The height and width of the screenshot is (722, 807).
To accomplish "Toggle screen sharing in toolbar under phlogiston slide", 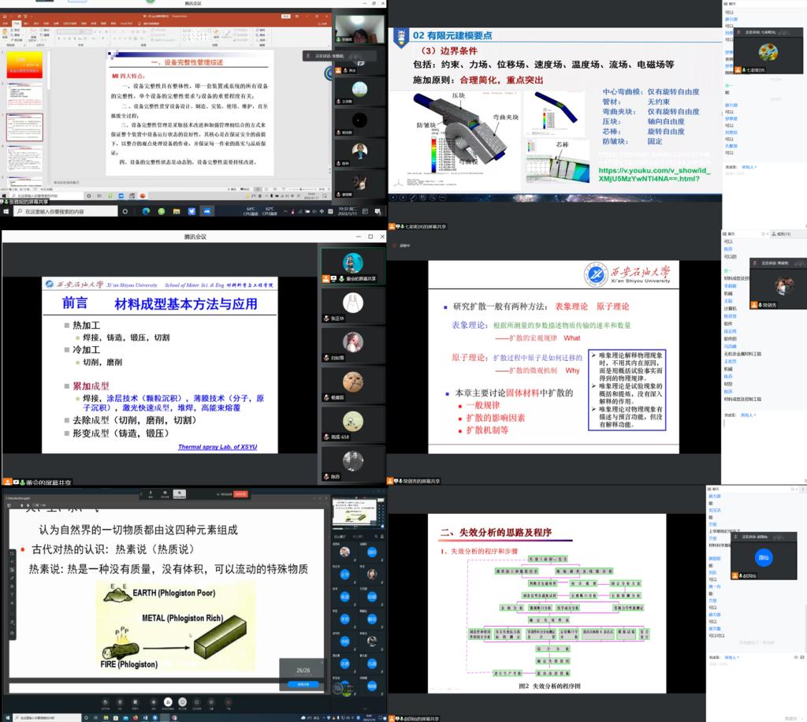I will (166, 701).
